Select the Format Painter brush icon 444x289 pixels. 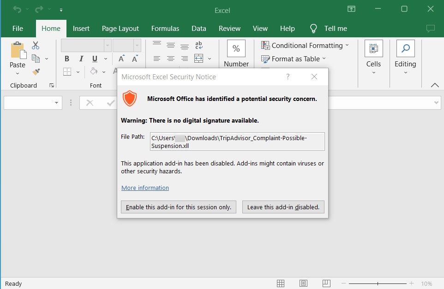(36, 71)
